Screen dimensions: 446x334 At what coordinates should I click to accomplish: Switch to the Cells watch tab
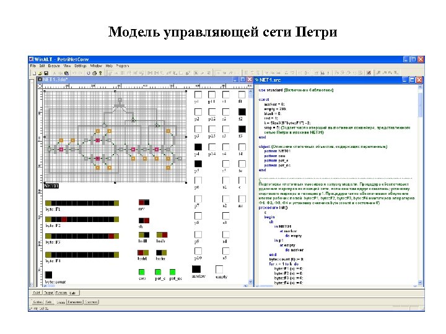click(x=49, y=302)
